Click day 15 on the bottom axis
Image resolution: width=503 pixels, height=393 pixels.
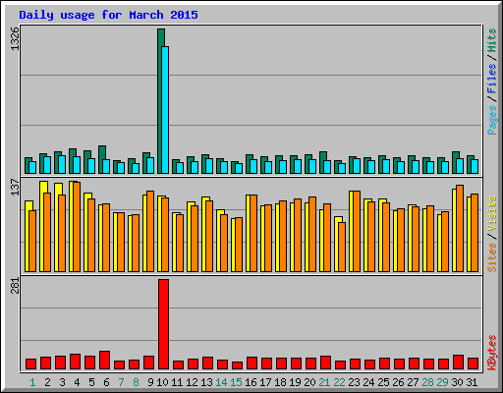click(x=236, y=382)
